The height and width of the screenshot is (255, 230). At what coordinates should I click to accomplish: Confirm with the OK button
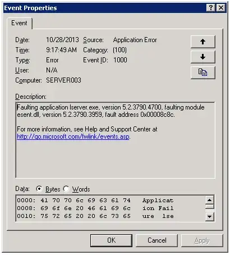click(111, 240)
